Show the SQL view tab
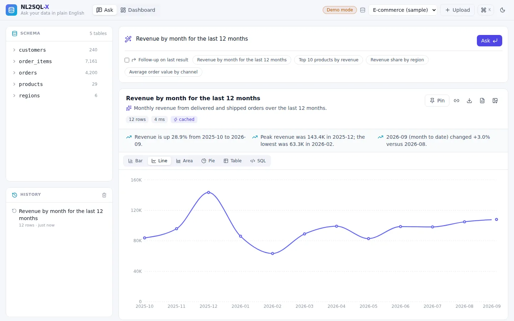 coord(258,161)
